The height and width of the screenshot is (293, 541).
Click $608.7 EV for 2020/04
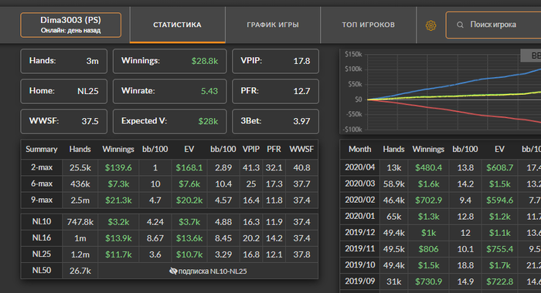499,167
